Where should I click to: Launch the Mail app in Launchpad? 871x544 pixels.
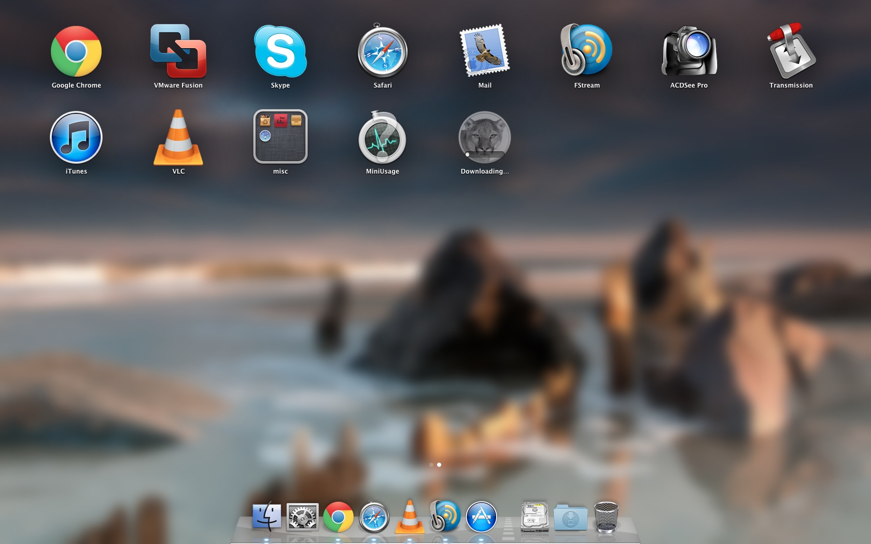click(x=485, y=50)
